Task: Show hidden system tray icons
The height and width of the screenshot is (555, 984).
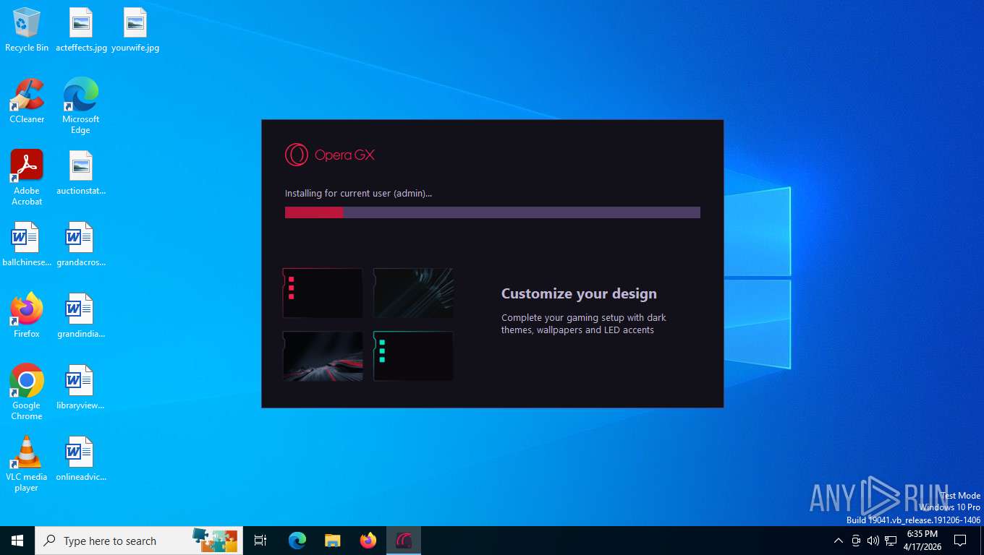Action: 839,541
